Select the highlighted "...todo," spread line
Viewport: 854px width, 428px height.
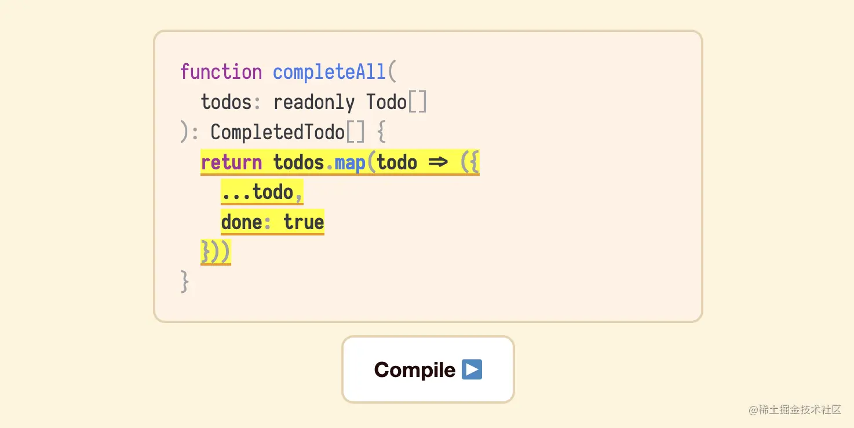(262, 193)
